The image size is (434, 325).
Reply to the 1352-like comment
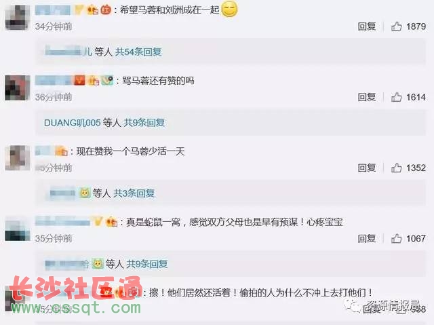pos(367,168)
